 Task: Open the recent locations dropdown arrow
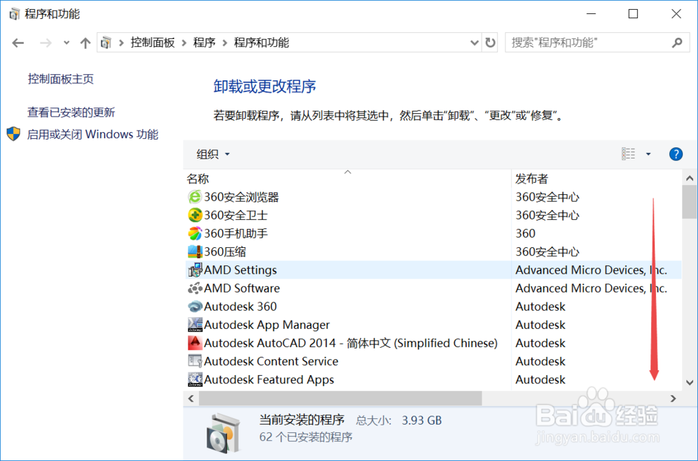[66, 43]
